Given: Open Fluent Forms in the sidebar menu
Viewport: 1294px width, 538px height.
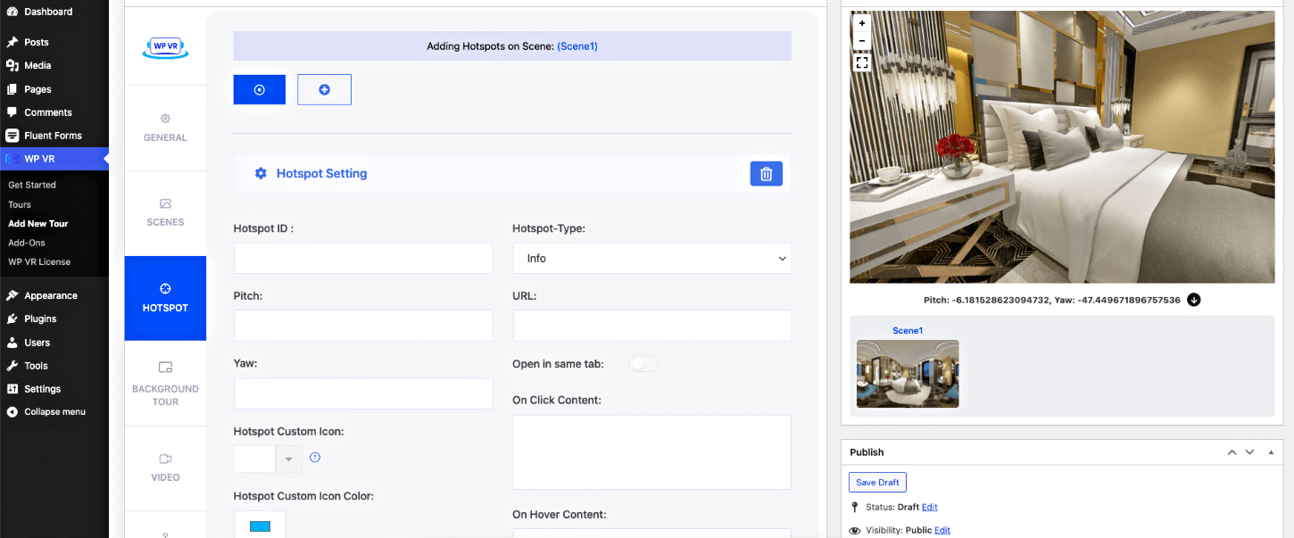Looking at the screenshot, I should pos(54,136).
